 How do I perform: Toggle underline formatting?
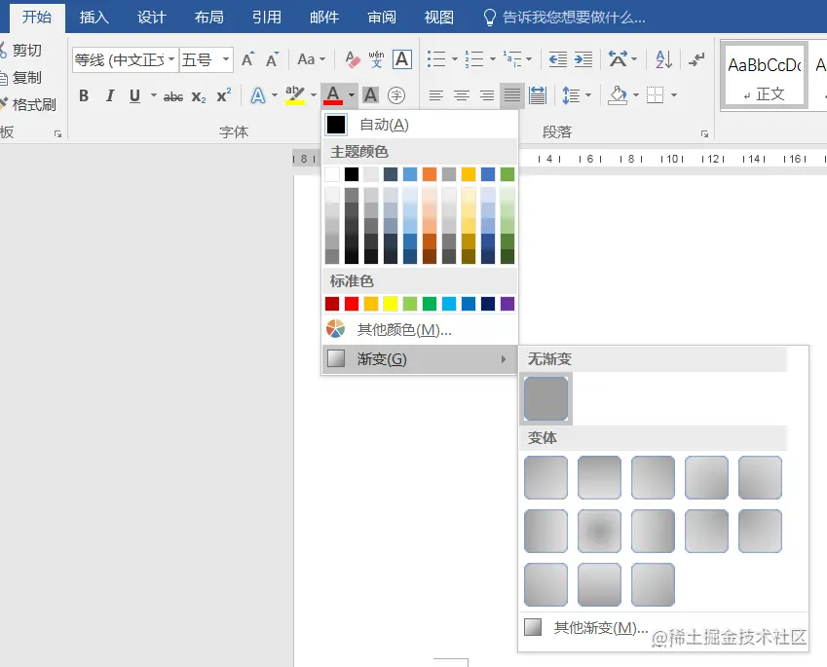135,96
